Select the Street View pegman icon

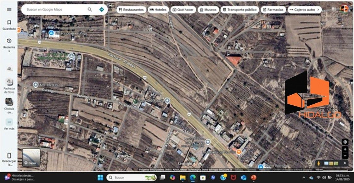pyautogui.click(x=319, y=163)
